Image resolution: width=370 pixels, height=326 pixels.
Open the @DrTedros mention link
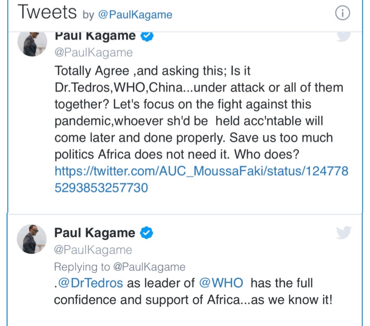pos(91,283)
